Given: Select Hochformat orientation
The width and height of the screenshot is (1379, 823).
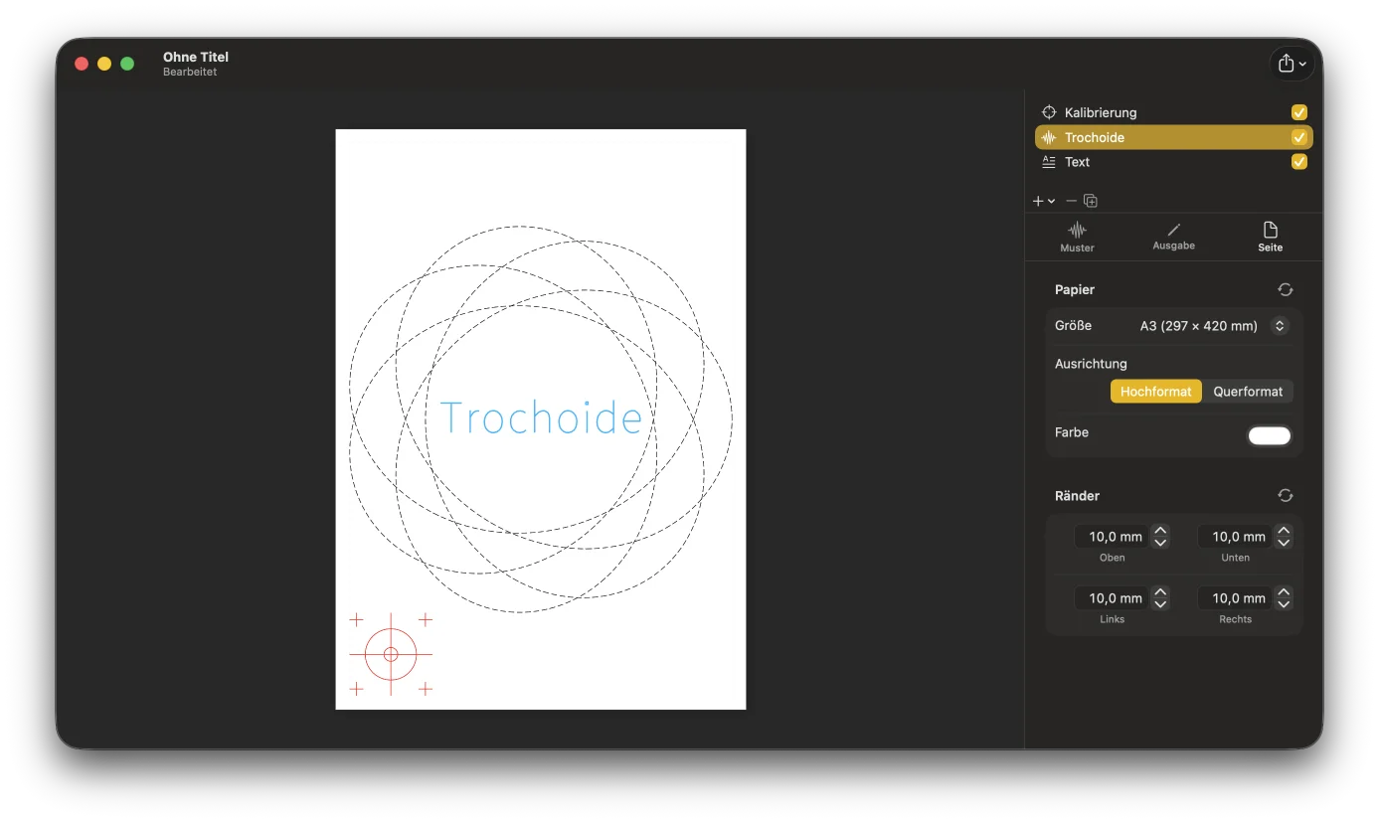Looking at the screenshot, I should point(1155,392).
